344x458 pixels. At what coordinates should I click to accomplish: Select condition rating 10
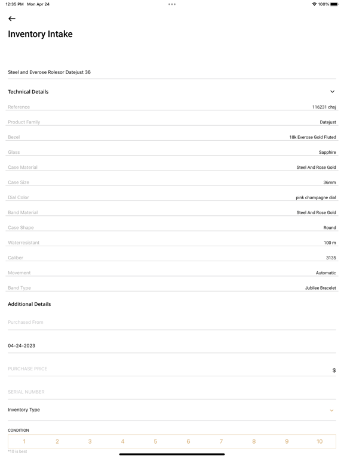[320, 441]
